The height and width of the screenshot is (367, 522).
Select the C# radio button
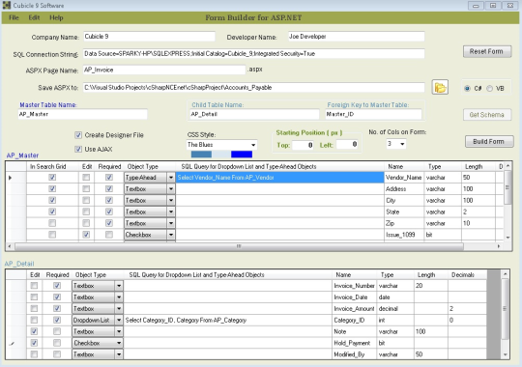(467, 89)
